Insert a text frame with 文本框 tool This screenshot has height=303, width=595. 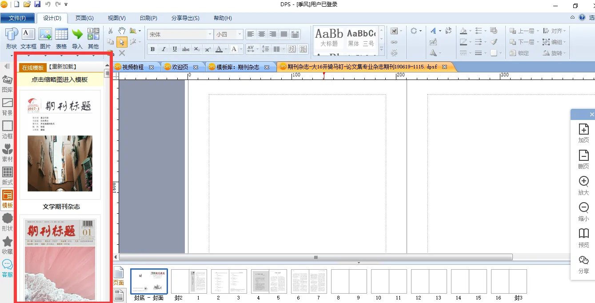(28, 38)
